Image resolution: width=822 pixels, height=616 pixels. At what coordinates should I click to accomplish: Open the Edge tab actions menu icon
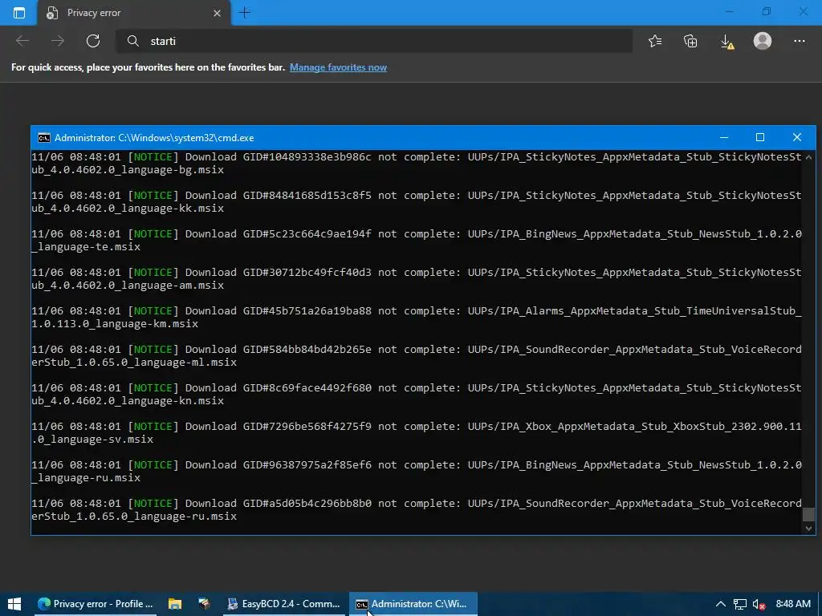tap(19, 13)
